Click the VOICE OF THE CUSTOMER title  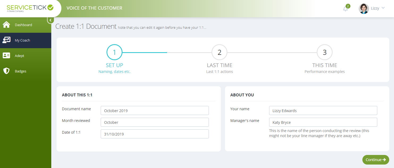(x=94, y=8)
